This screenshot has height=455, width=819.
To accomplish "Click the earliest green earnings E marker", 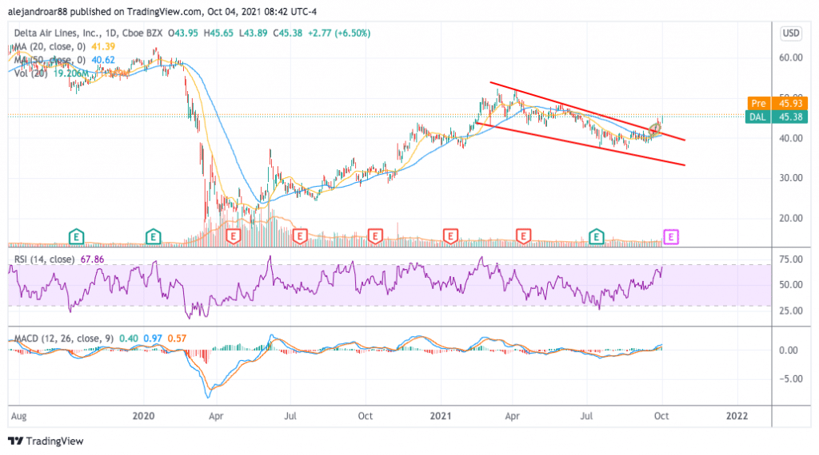I will (76, 237).
